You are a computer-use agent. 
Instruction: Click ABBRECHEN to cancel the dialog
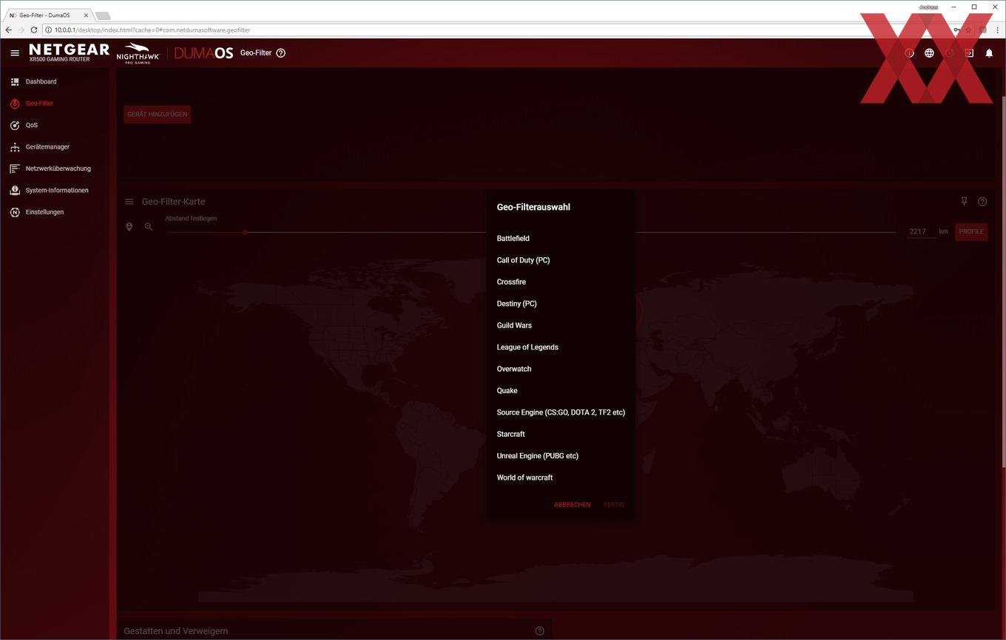[572, 505]
